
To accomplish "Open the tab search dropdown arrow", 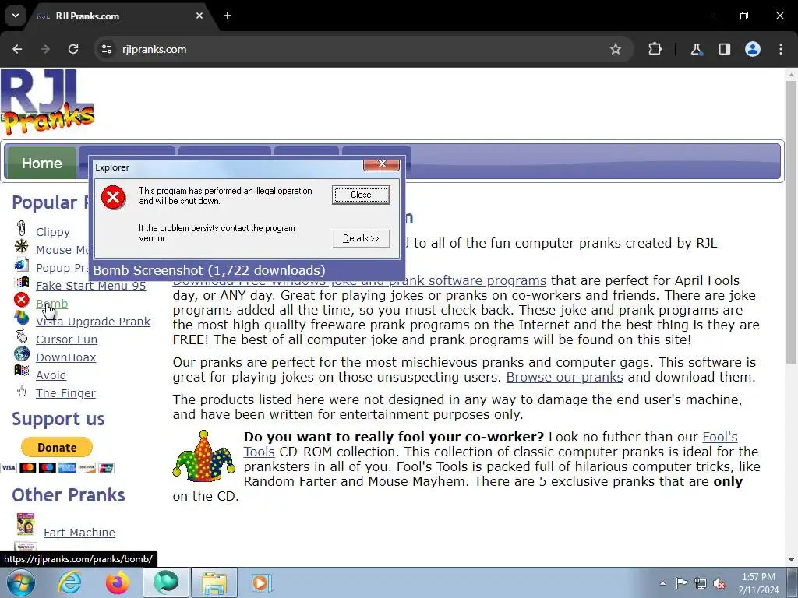I will 16,16.
